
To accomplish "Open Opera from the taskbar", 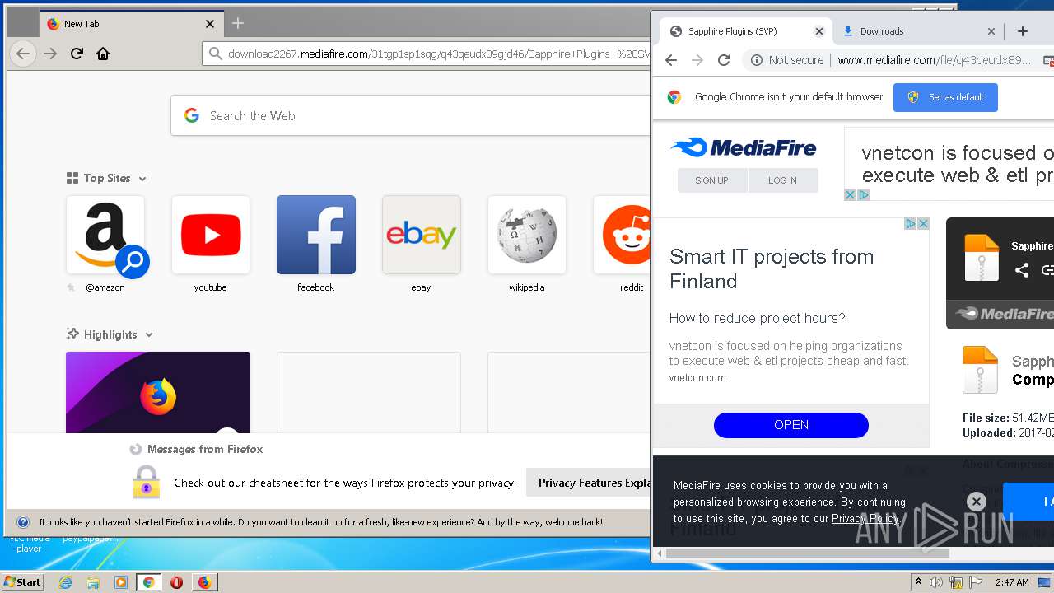I will coord(176,582).
